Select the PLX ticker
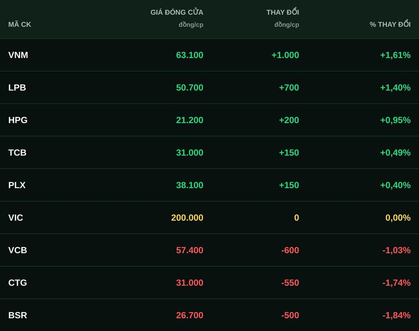The image size is (419, 331). [x=17, y=185]
